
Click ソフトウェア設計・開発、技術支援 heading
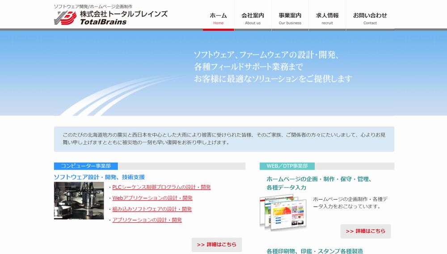(99, 177)
